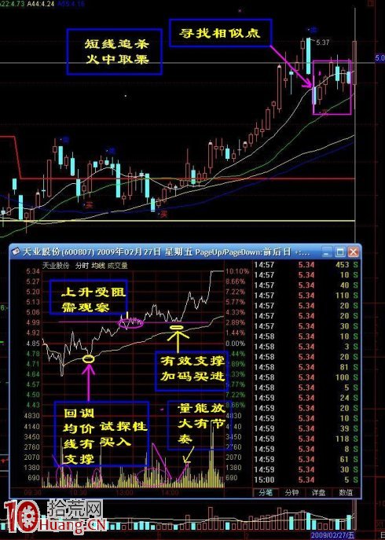The width and height of the screenshot is (385, 540).
Task: Click the 4.85 price axis label
Action: [x=33, y=343]
